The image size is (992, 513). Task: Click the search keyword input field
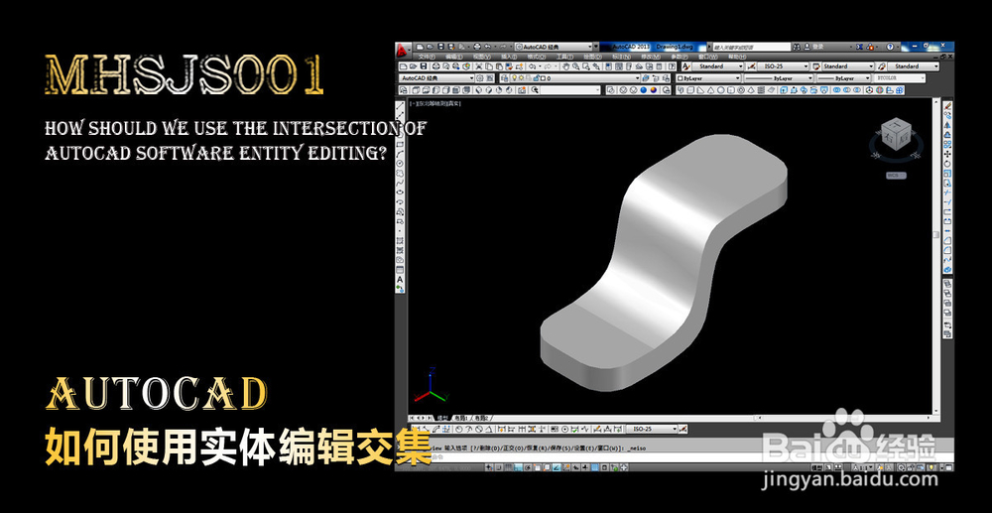(752, 47)
